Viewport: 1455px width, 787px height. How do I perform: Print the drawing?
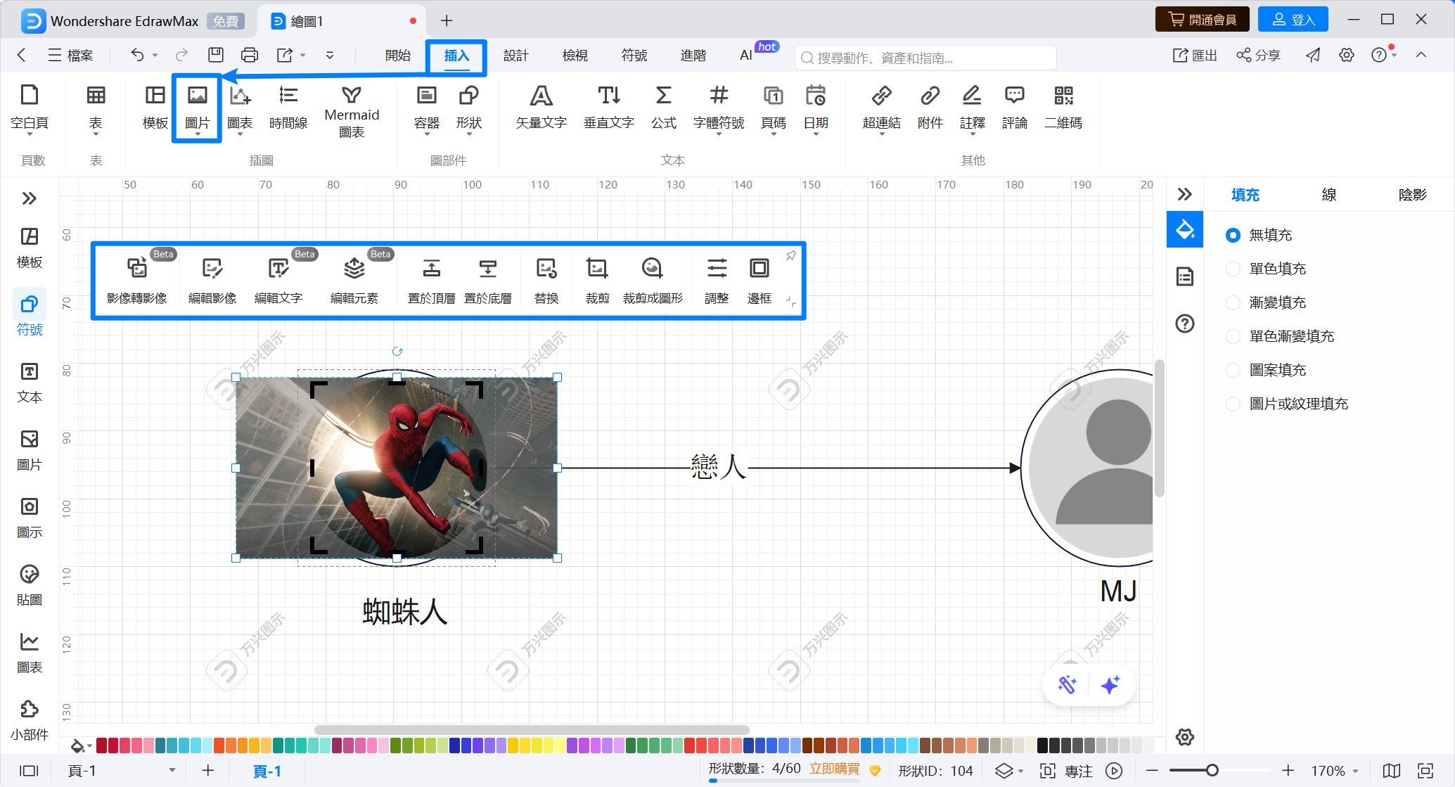[x=250, y=55]
